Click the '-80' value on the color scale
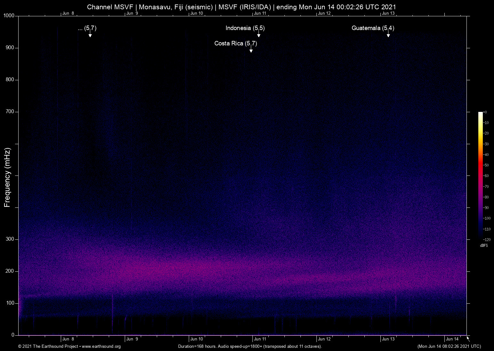Viewport: 494px width, 351px height. (486, 197)
